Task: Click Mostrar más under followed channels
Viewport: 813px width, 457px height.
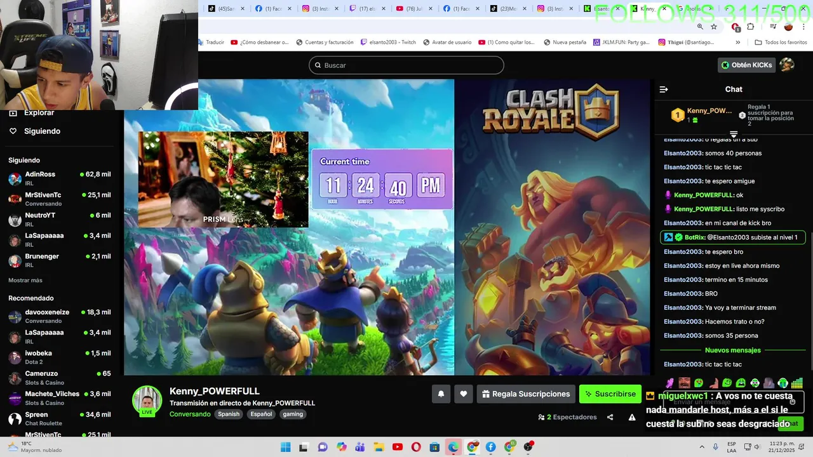Action: click(x=25, y=281)
